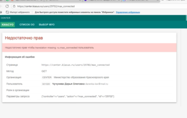Open Импорт избранного in the favorites bar

click(19, 12)
